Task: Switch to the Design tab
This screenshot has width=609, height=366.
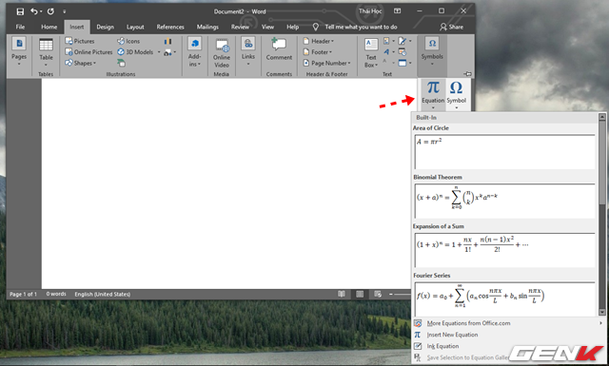Action: tap(105, 27)
